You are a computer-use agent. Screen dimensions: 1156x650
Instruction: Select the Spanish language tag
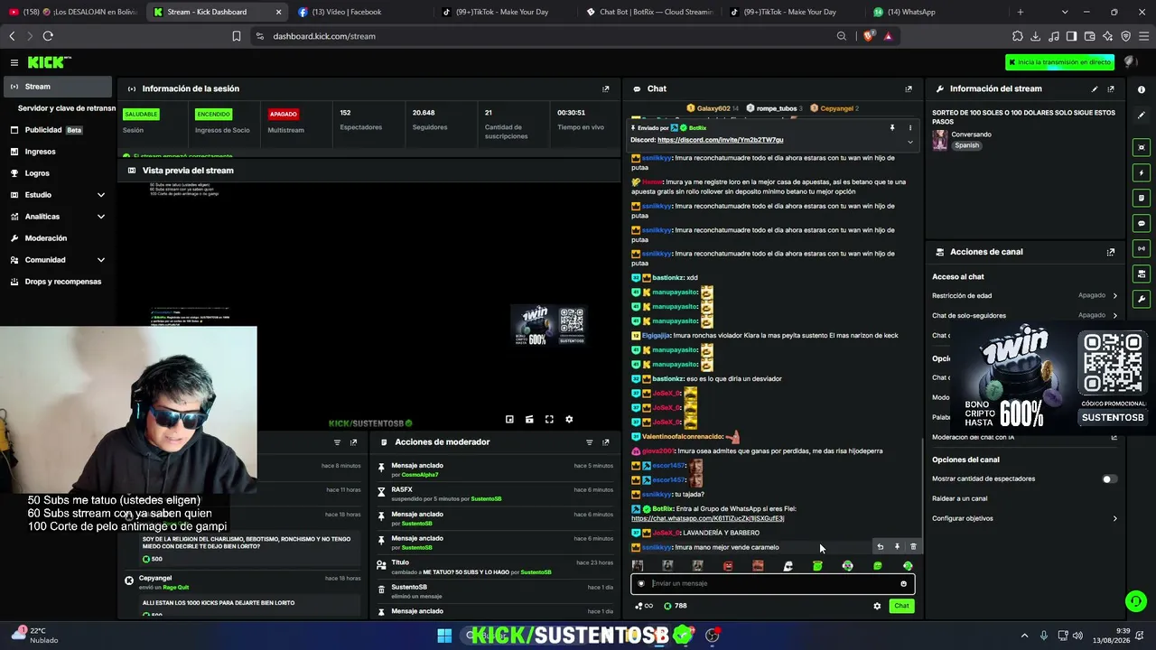click(x=966, y=145)
